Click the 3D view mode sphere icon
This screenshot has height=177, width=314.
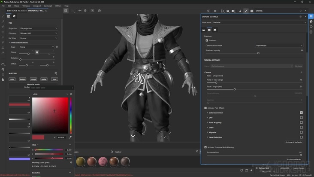point(228,11)
